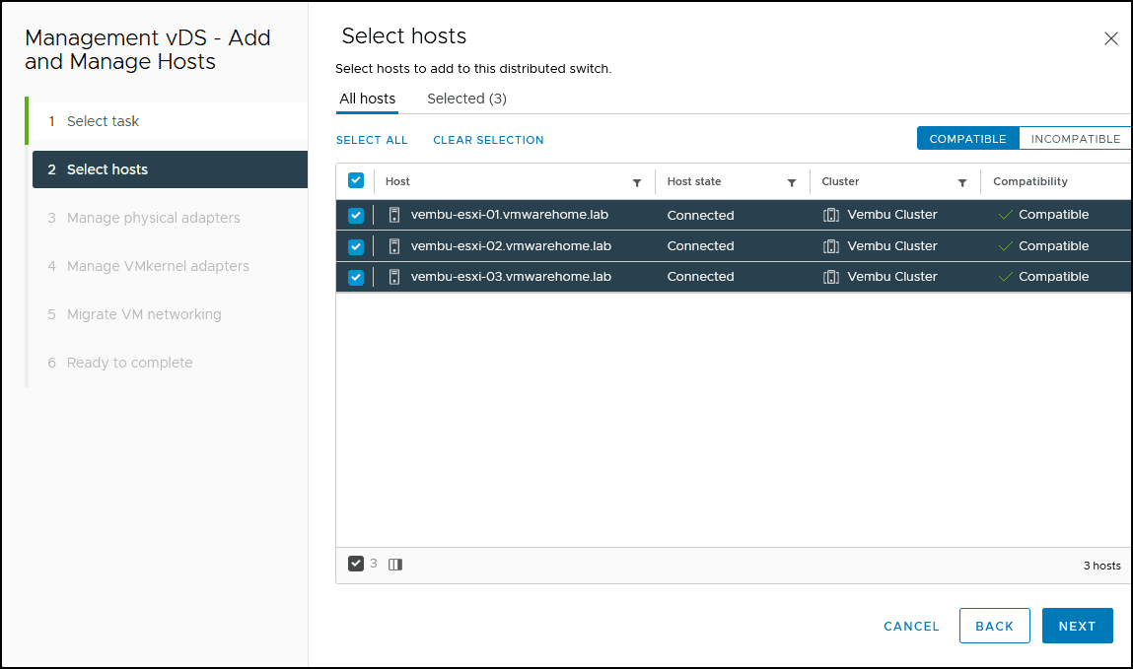The width and height of the screenshot is (1133, 669).
Task: Click the CLEAR SELECTION link
Action: (488, 140)
